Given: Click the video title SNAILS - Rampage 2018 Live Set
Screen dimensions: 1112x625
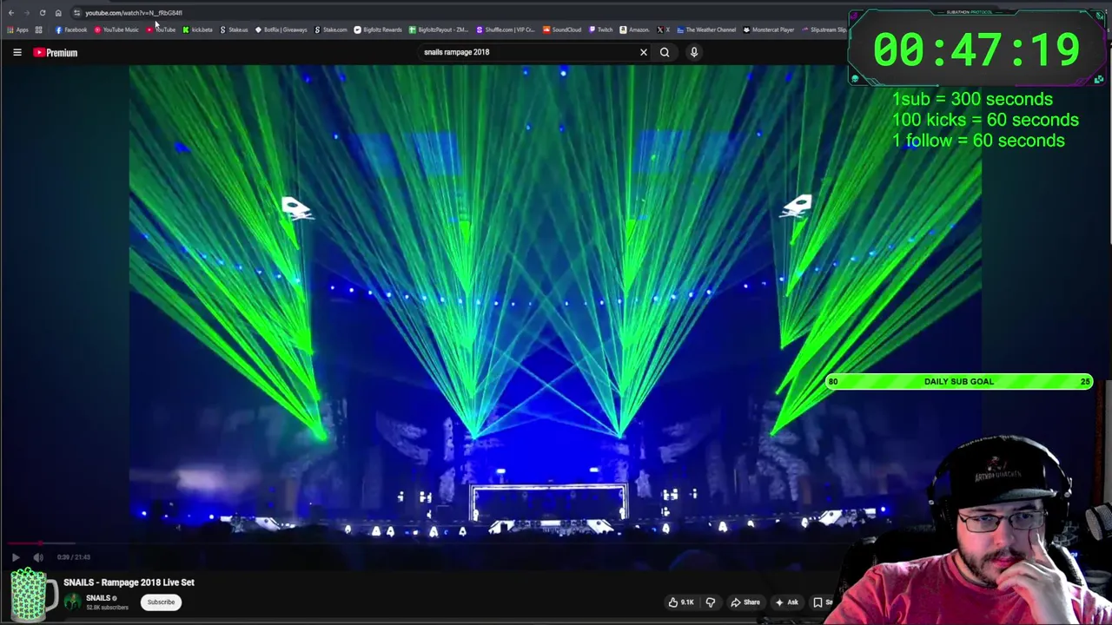Looking at the screenshot, I should (129, 582).
